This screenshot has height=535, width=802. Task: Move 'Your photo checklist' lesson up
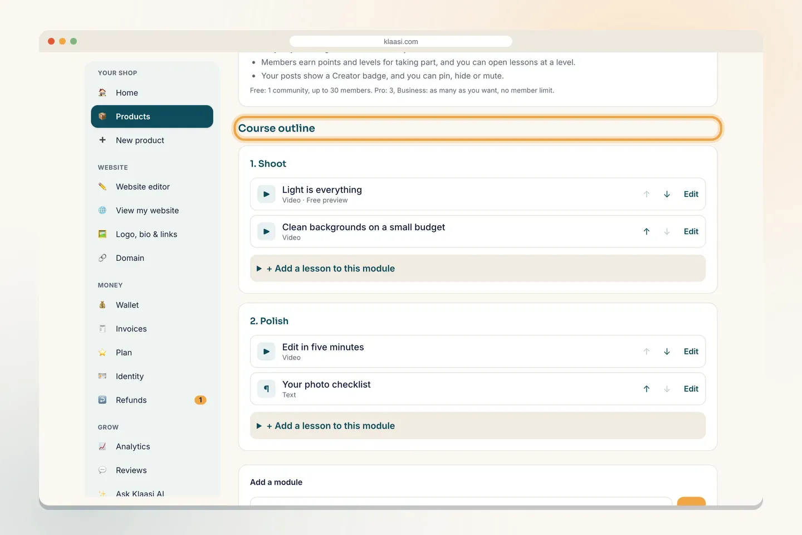click(x=647, y=389)
